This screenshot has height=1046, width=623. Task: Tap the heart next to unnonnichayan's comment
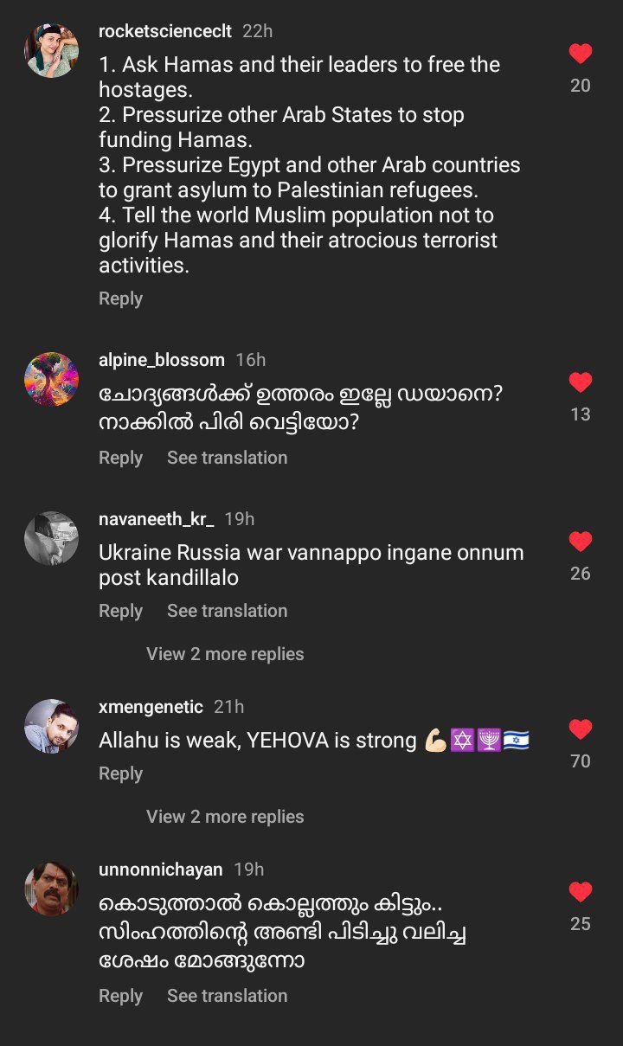pyautogui.click(x=581, y=892)
